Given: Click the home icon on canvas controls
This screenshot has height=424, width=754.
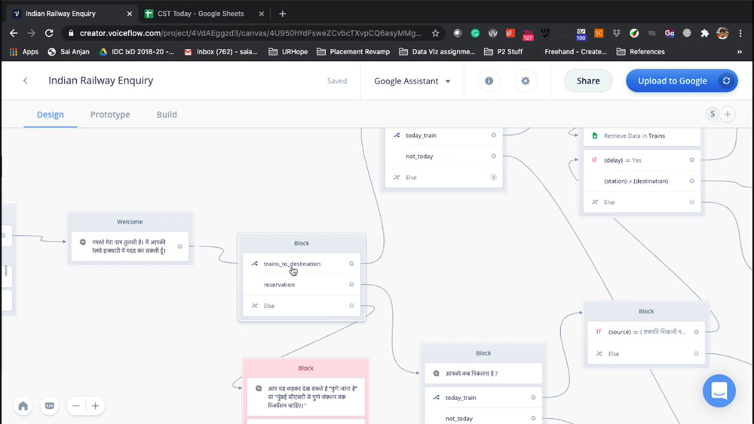Looking at the screenshot, I should [x=23, y=406].
